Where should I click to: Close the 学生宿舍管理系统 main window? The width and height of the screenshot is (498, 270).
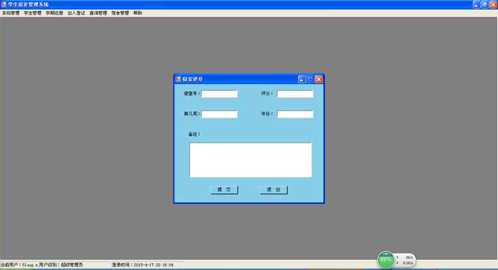(493, 5)
